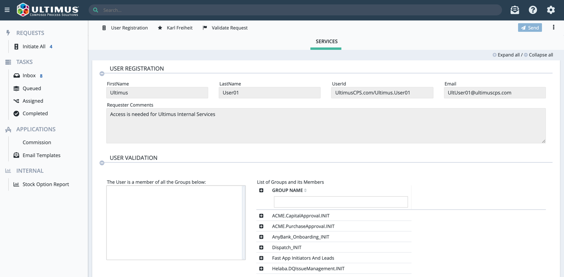564x277 pixels.
Task: Click the GROUP NAME column header
Action: [x=287, y=191]
